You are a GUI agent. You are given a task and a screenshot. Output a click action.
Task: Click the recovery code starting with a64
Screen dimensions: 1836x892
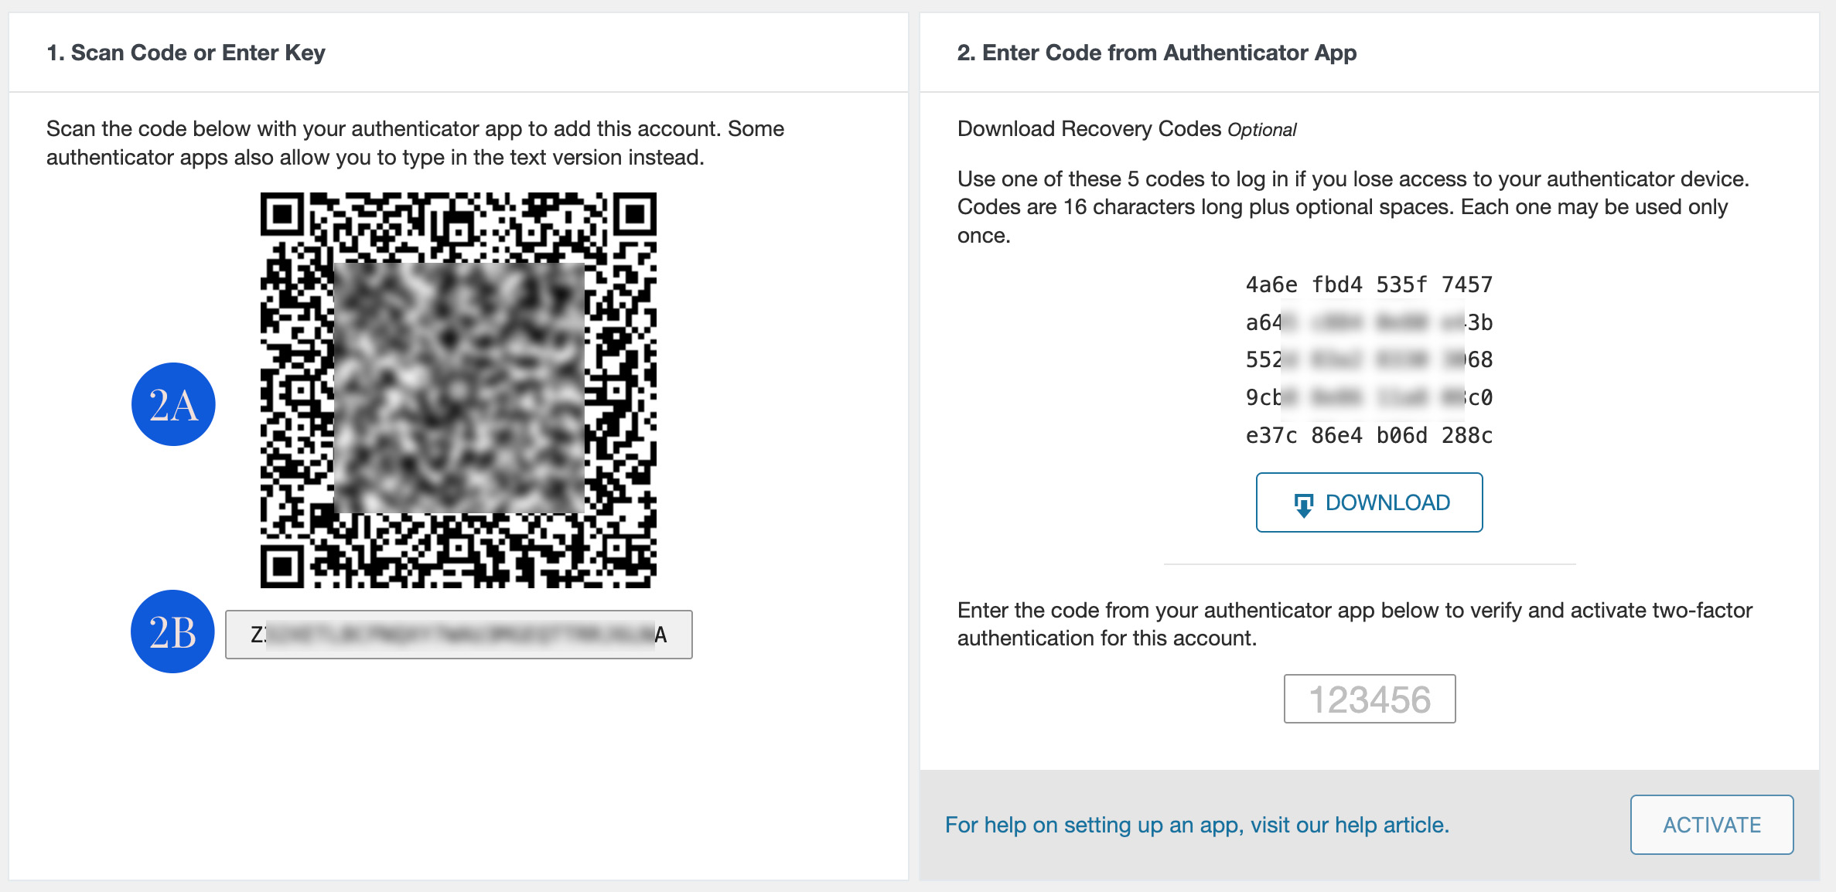[1369, 322]
